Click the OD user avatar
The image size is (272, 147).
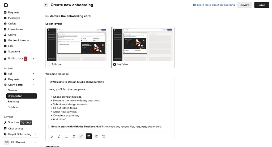(x=7, y=142)
